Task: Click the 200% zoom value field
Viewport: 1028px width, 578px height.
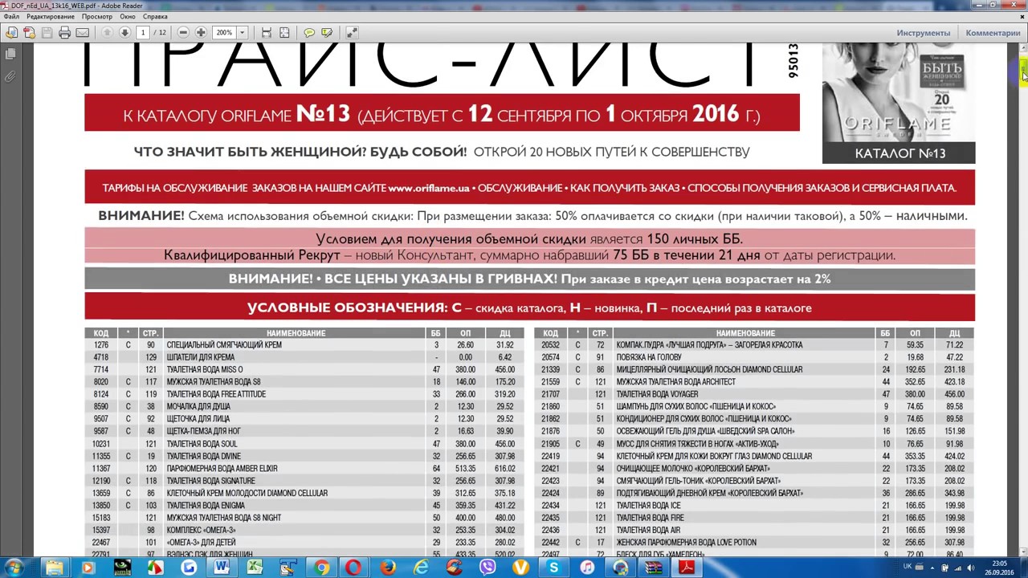Action: pyautogui.click(x=225, y=33)
